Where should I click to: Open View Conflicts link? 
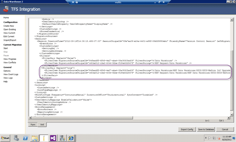10,62
